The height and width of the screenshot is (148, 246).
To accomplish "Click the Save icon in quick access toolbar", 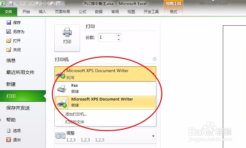I will click(x=11, y=3).
